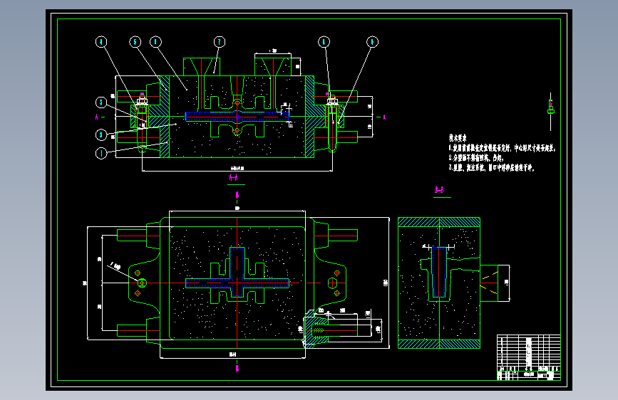
Task: Select part balloon number 5
Action: pyautogui.click(x=135, y=42)
